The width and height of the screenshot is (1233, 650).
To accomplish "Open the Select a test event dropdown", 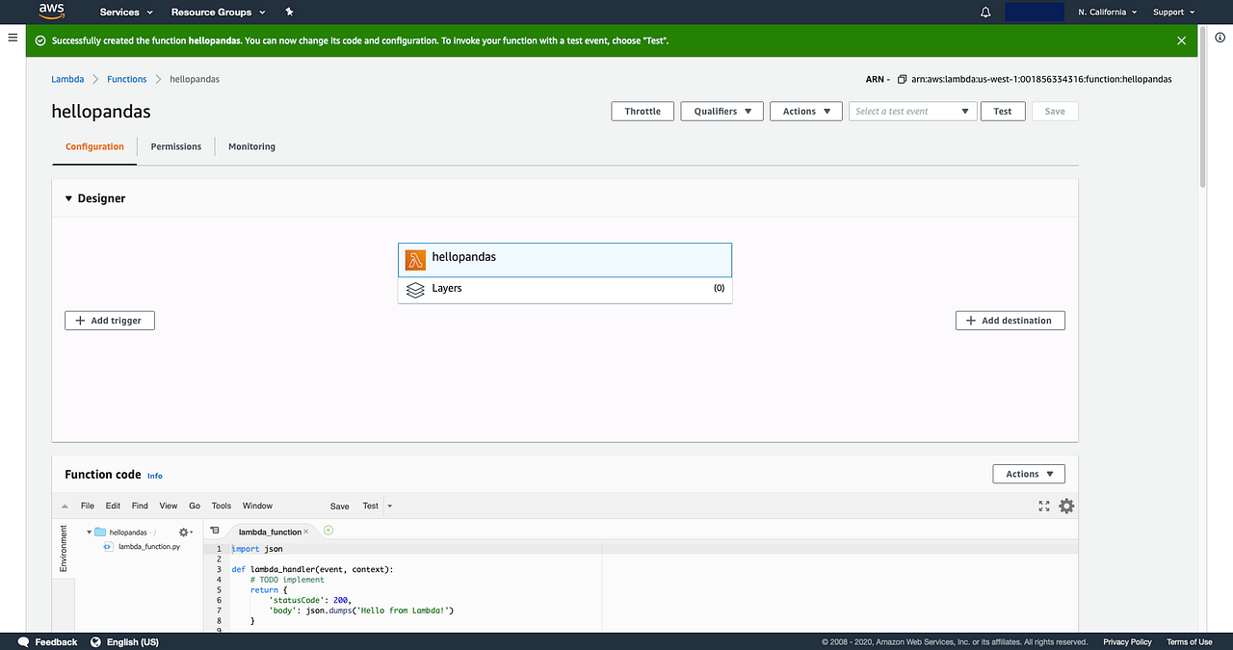I will [911, 111].
